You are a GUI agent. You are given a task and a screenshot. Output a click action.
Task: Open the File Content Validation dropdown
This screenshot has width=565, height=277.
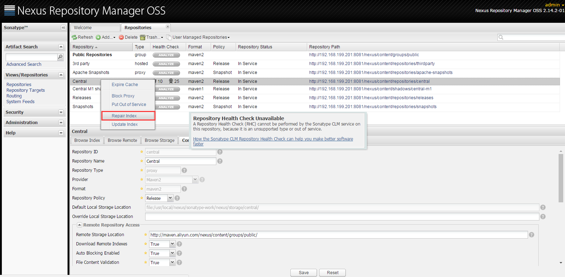(x=172, y=262)
